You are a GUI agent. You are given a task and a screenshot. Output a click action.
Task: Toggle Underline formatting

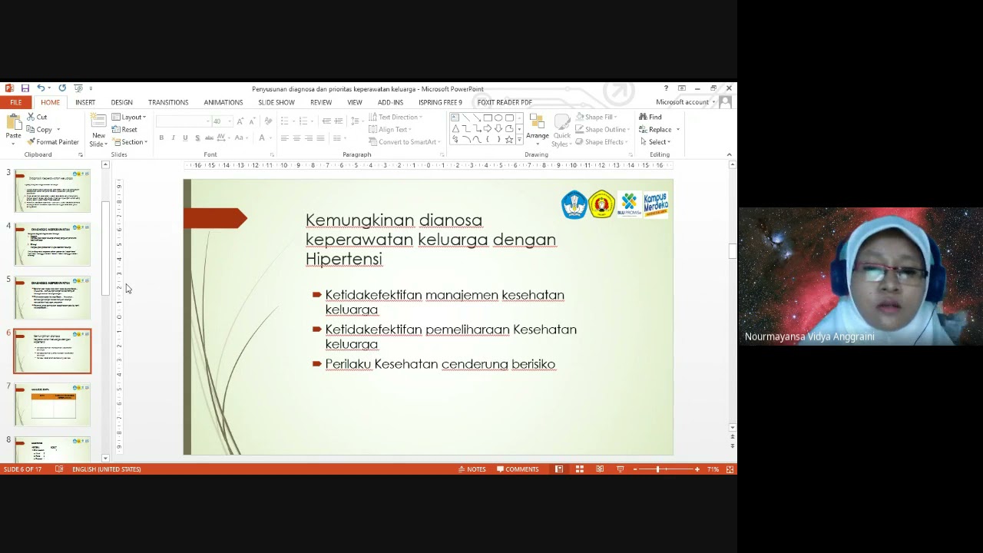[185, 138]
